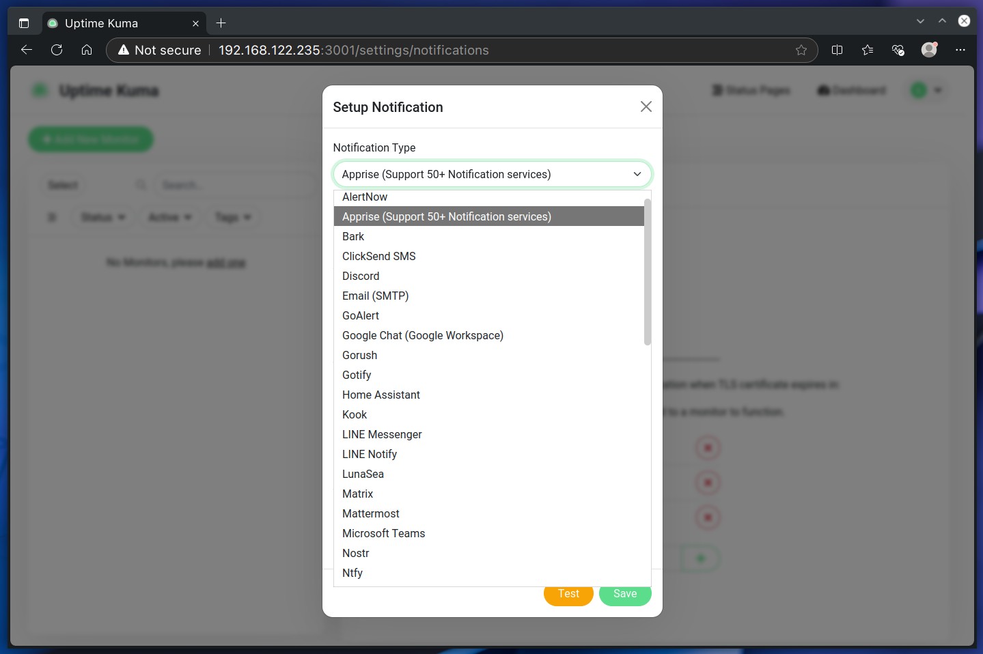
Task: Pick LINE Notify from the list
Action: [489, 454]
